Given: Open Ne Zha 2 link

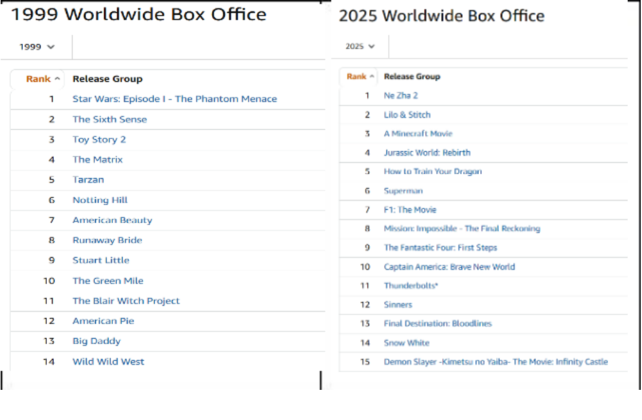Looking at the screenshot, I should pyautogui.click(x=401, y=96).
